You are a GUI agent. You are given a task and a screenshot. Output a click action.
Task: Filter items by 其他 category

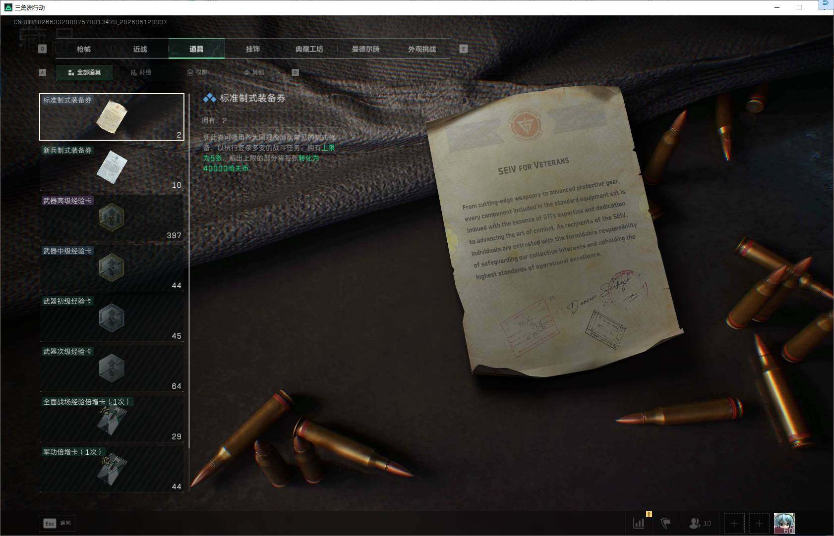[254, 72]
